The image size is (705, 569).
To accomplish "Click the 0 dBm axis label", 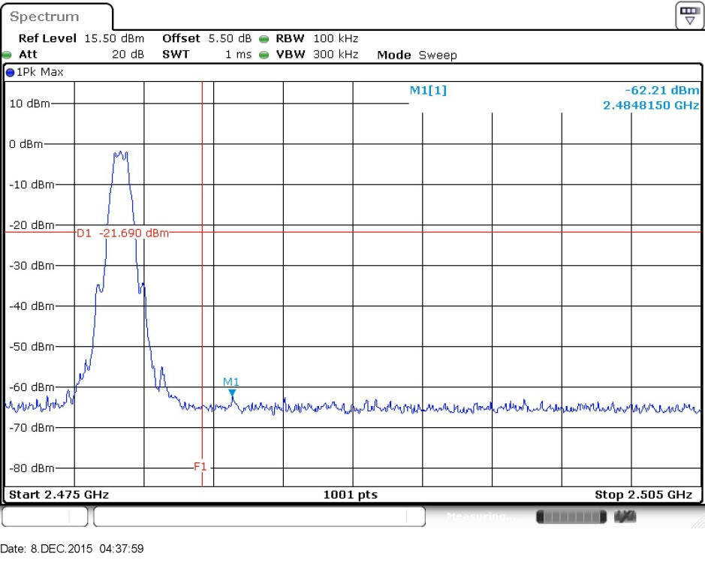I will tap(26, 144).
